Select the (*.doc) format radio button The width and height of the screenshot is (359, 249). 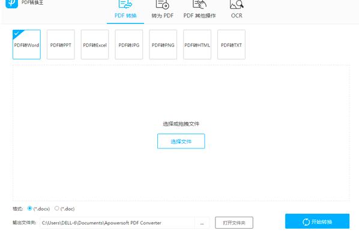[57, 208]
